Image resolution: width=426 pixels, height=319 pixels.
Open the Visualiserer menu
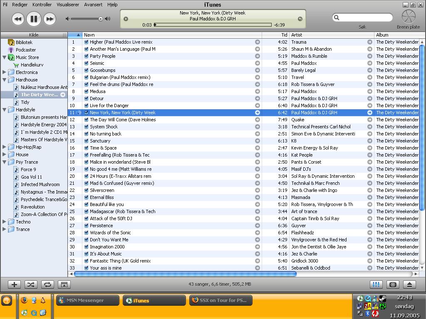pos(68,5)
